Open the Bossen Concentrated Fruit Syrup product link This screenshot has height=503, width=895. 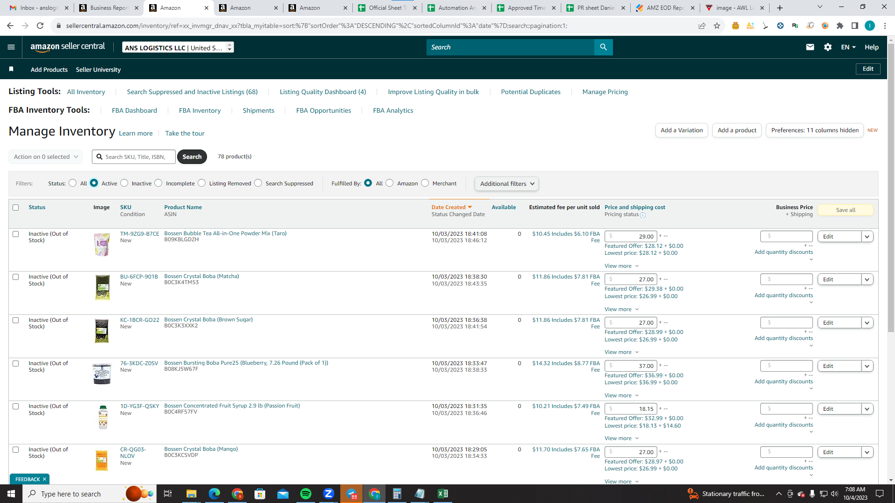232,406
